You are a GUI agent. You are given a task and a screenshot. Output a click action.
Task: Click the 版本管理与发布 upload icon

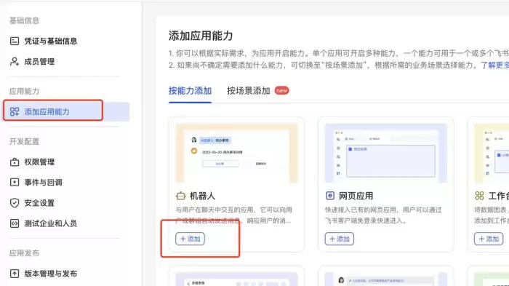(15, 274)
